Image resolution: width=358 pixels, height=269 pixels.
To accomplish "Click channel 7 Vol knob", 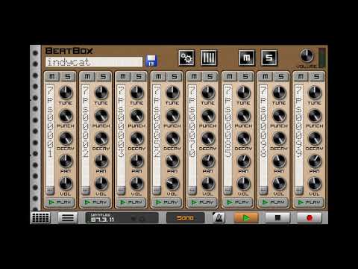I will point(279,184).
